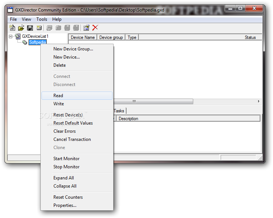273x218 pixels.
Task: Click the GXDirector title bar app icon
Action: tap(10, 10)
